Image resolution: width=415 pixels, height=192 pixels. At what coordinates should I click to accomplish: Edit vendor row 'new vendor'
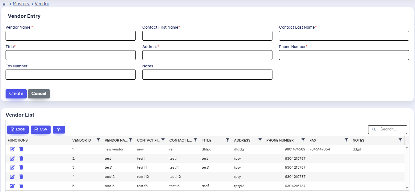(12, 149)
